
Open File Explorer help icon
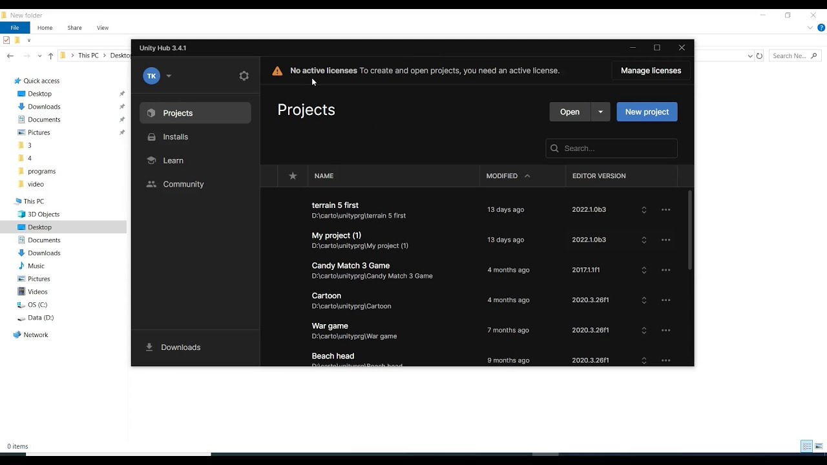pos(821,28)
